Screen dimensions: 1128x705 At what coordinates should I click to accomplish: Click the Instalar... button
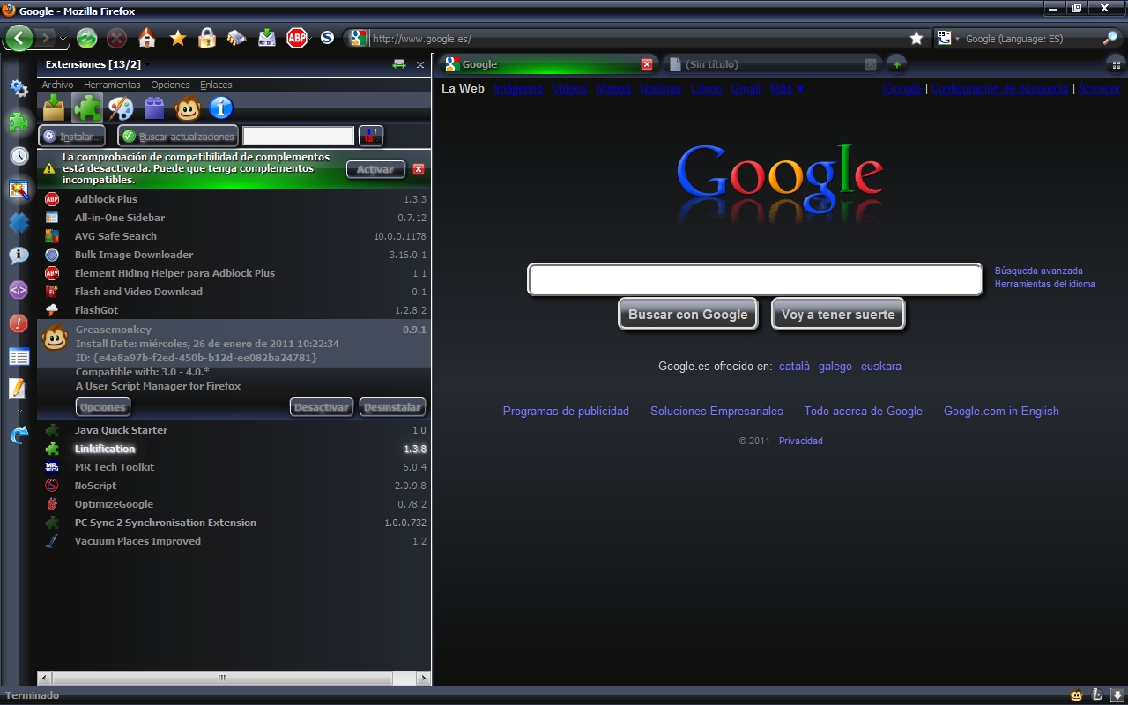pyautogui.click(x=72, y=137)
